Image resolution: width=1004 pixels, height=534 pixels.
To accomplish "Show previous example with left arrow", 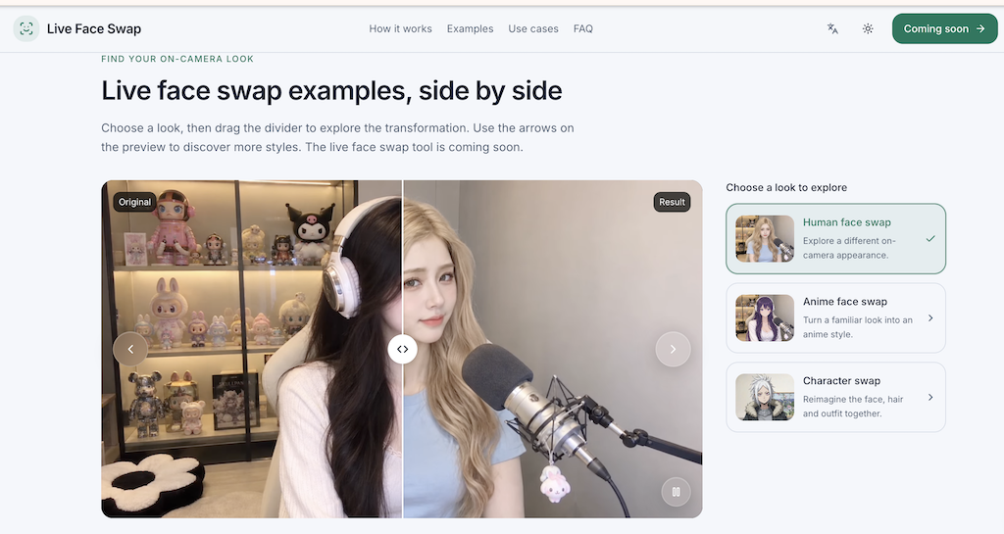I will point(130,349).
